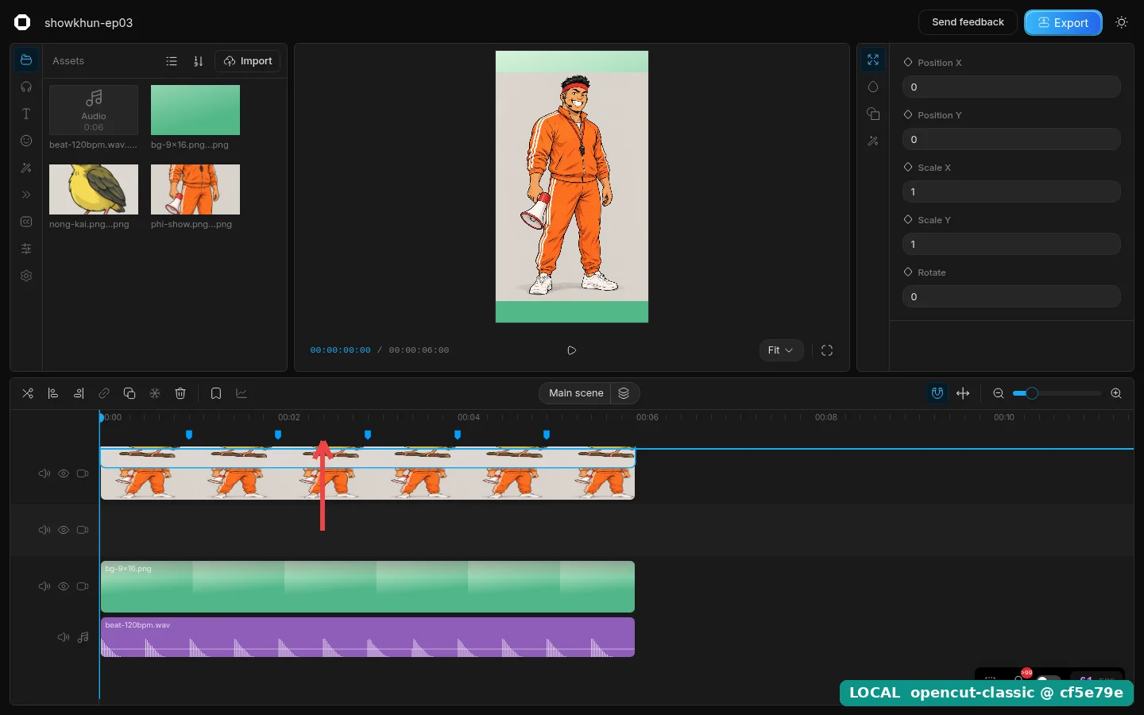This screenshot has height=715, width=1144.
Task: Play the preview
Action: 572,350
